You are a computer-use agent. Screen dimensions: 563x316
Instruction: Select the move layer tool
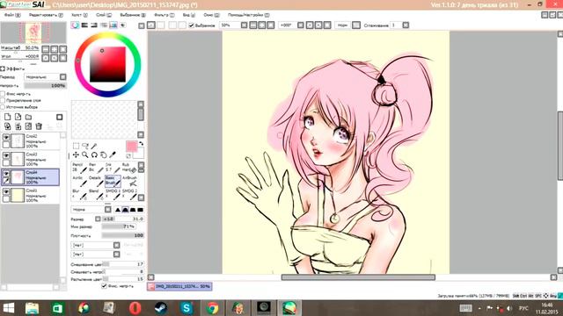(77, 154)
